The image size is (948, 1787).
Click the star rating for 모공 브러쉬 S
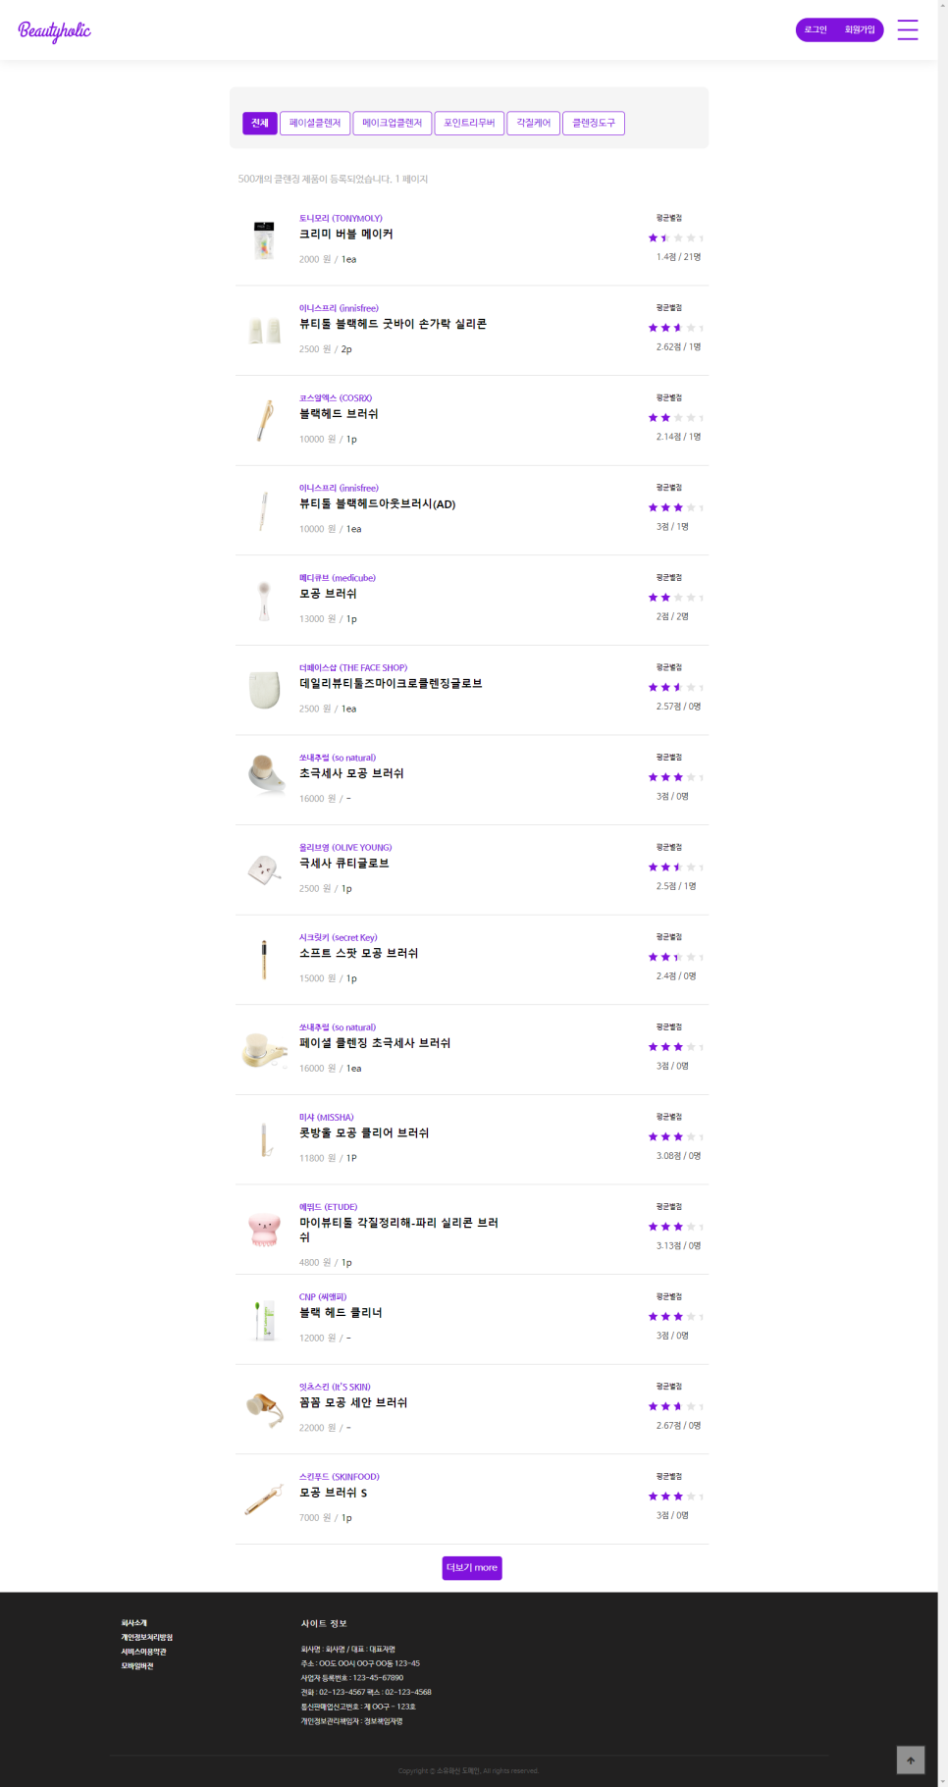pos(675,1497)
